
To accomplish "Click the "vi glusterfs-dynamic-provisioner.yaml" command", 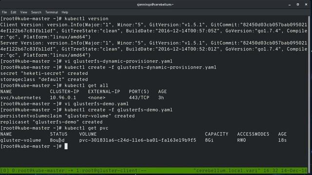I will (118, 61).
